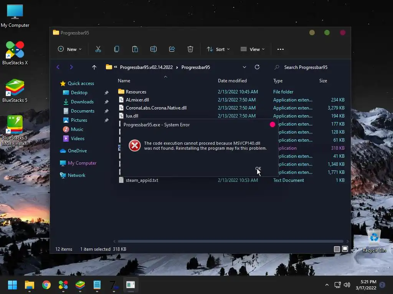Open the Notepad taskbar icon
The width and height of the screenshot is (393, 294).
(x=97, y=285)
